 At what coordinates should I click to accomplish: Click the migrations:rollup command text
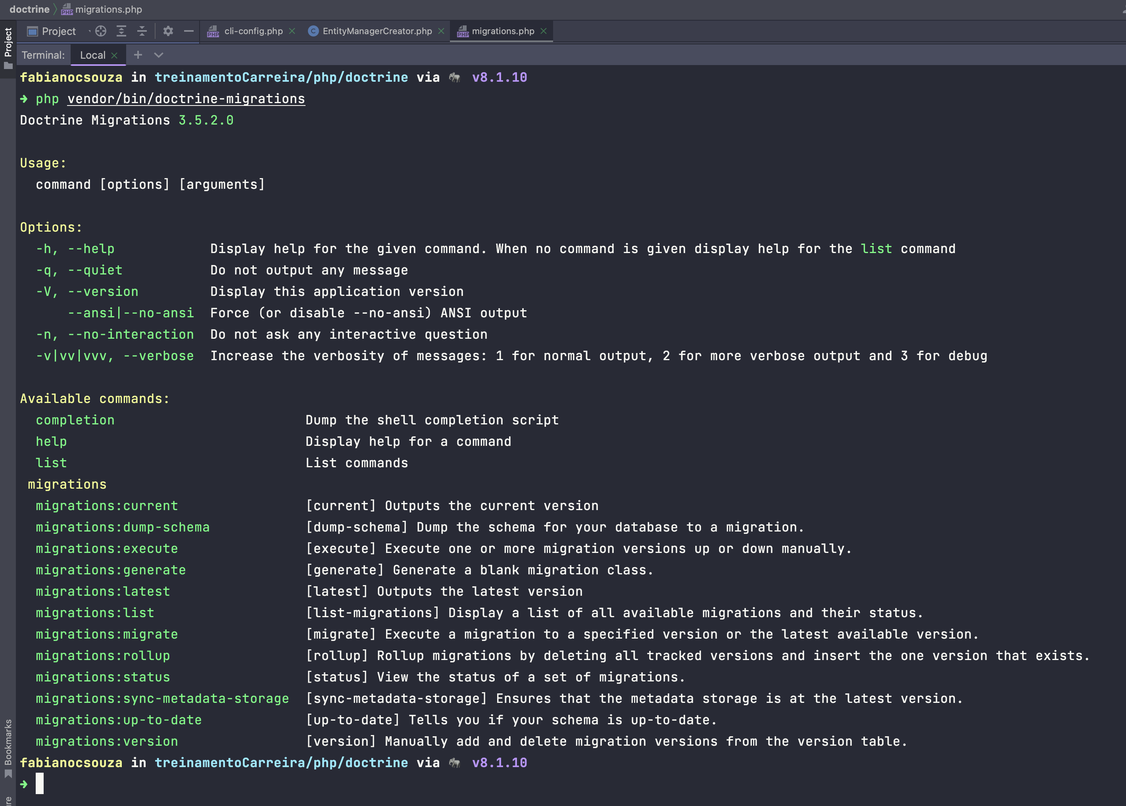103,656
